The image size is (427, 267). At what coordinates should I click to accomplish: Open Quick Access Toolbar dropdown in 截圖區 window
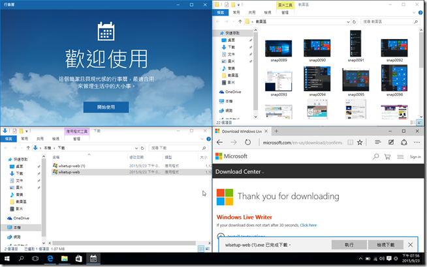click(x=238, y=5)
